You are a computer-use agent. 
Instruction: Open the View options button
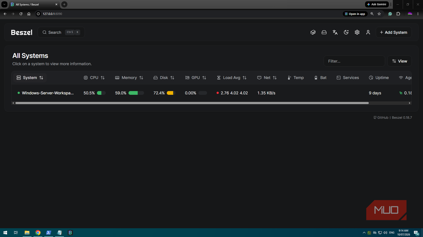point(399,61)
